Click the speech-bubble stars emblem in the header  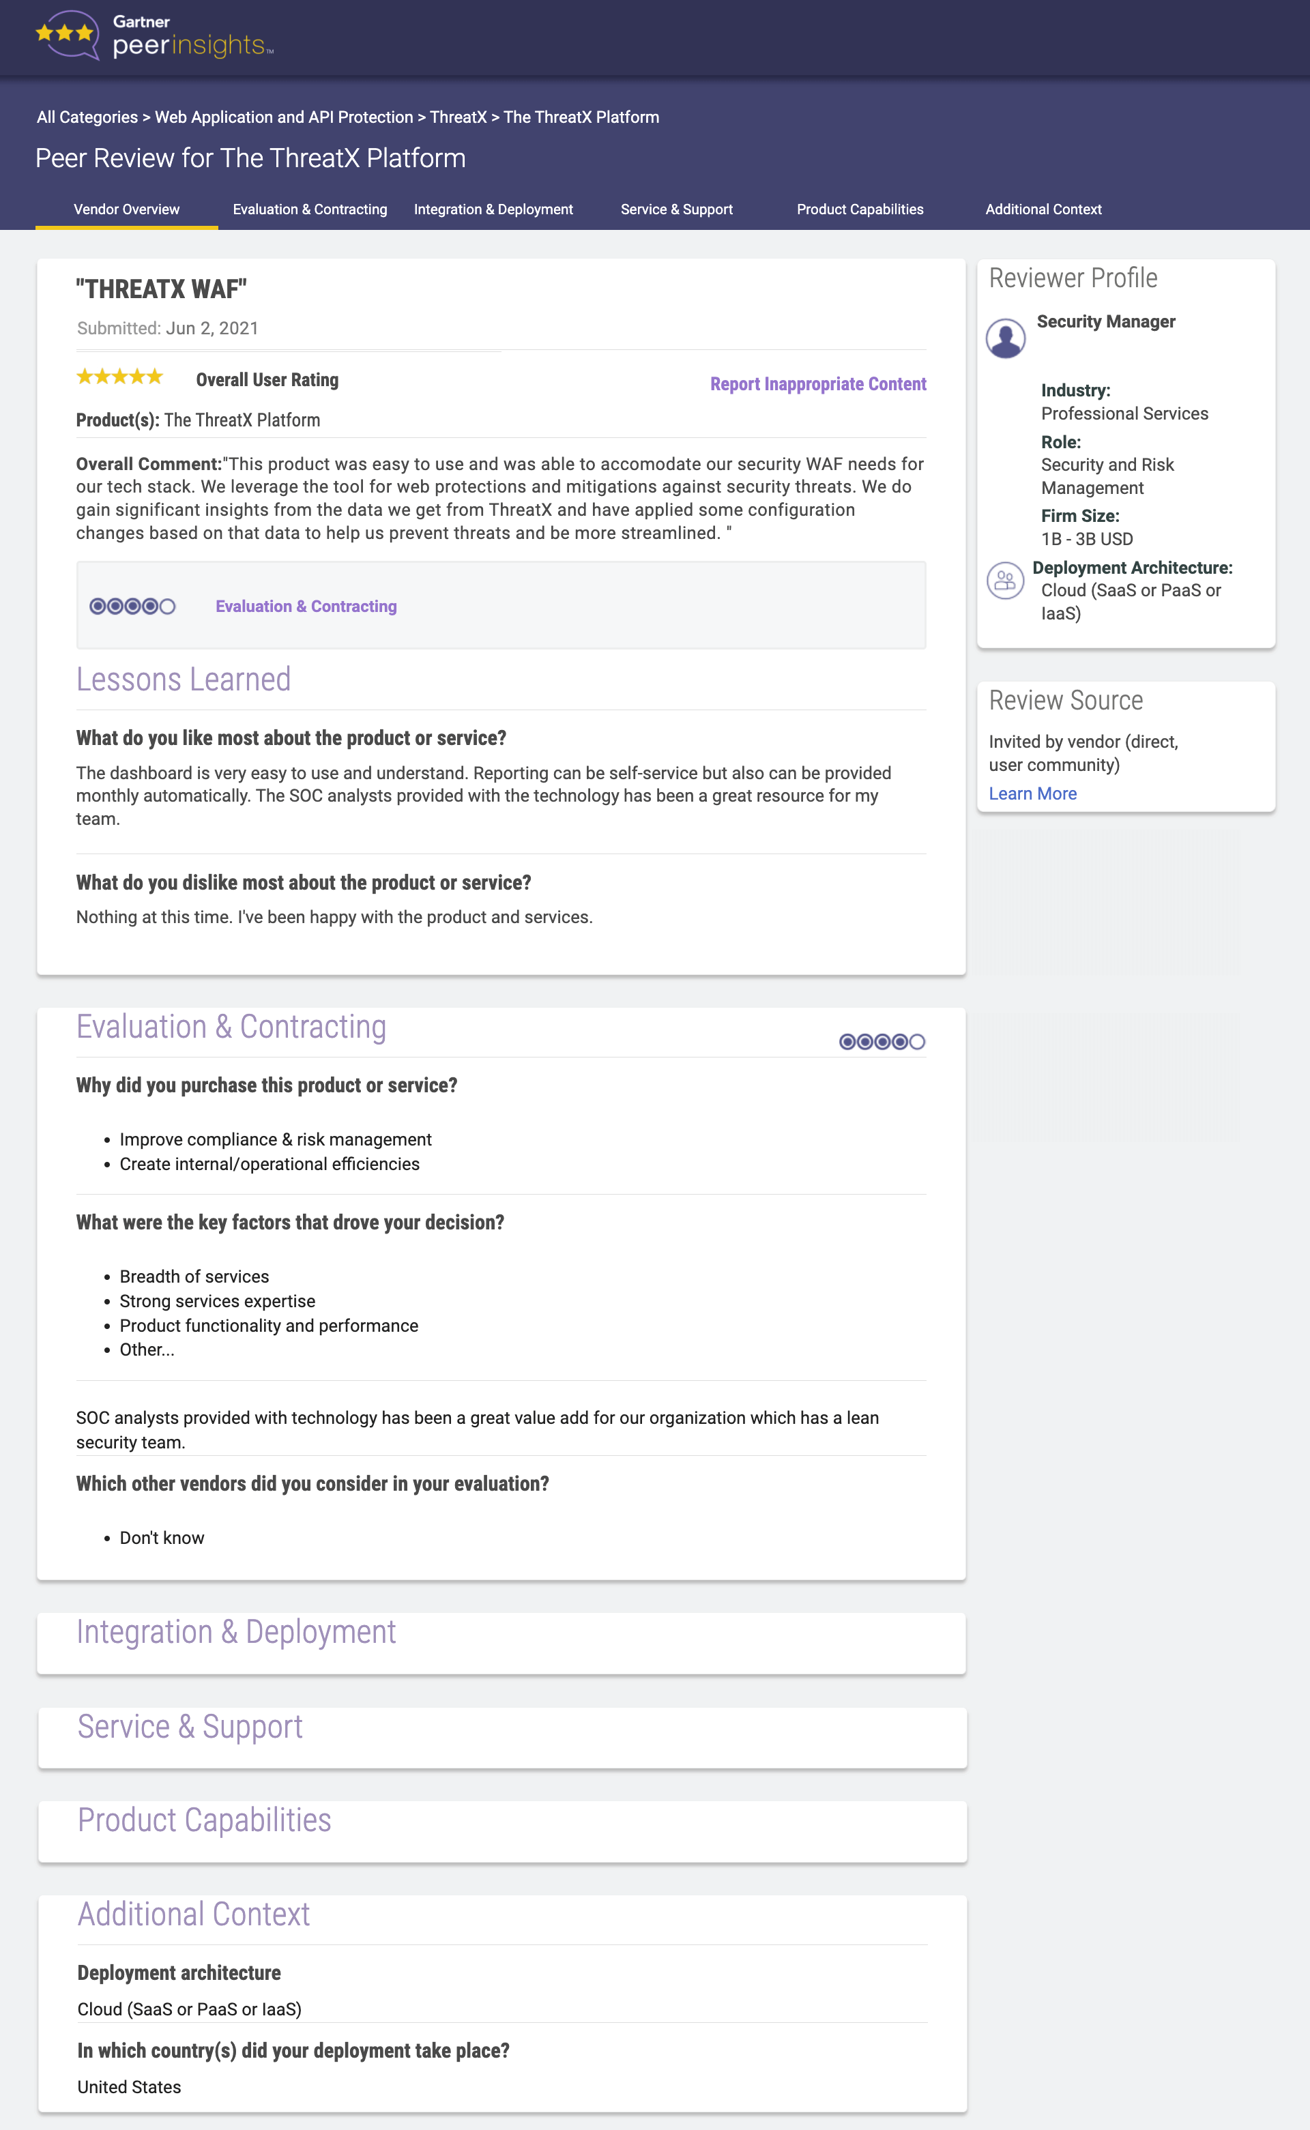pos(63,36)
